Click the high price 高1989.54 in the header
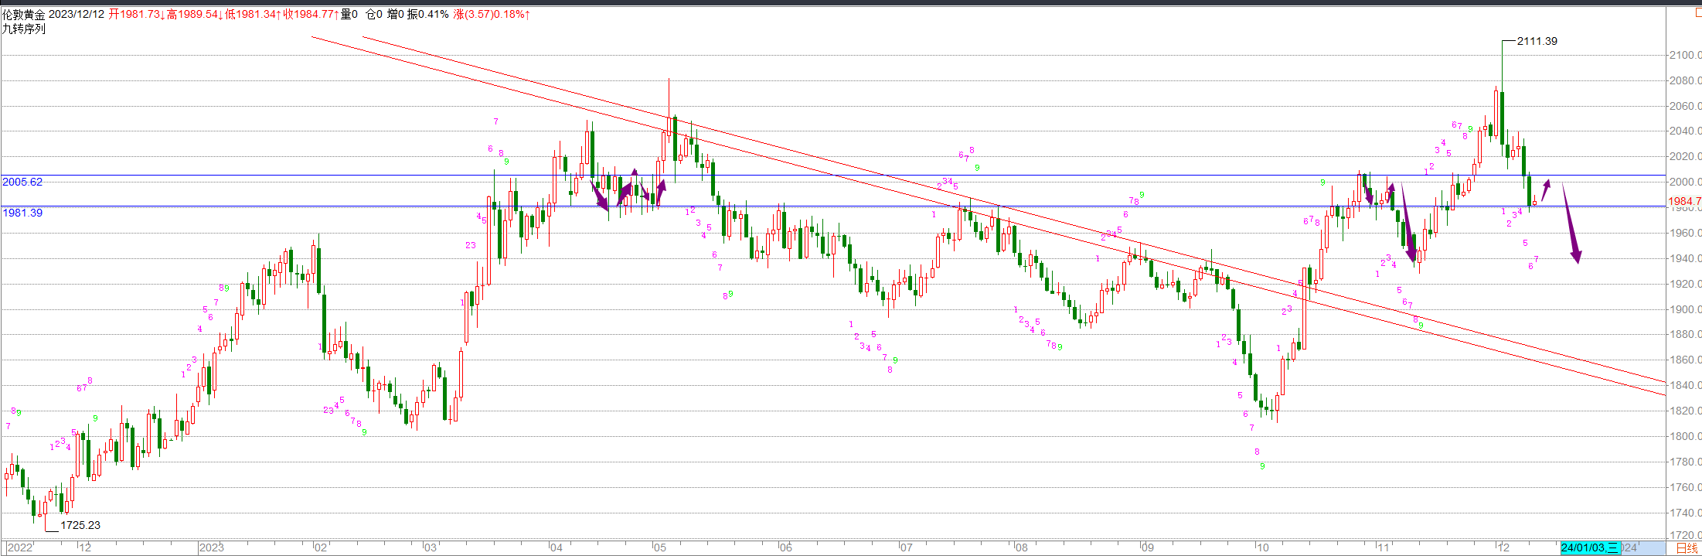The image size is (1702, 556). coord(192,14)
